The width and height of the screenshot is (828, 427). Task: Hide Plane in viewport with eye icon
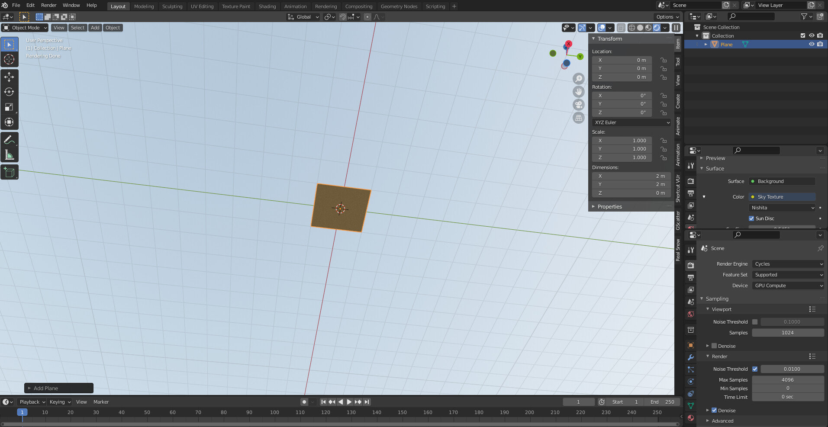812,44
